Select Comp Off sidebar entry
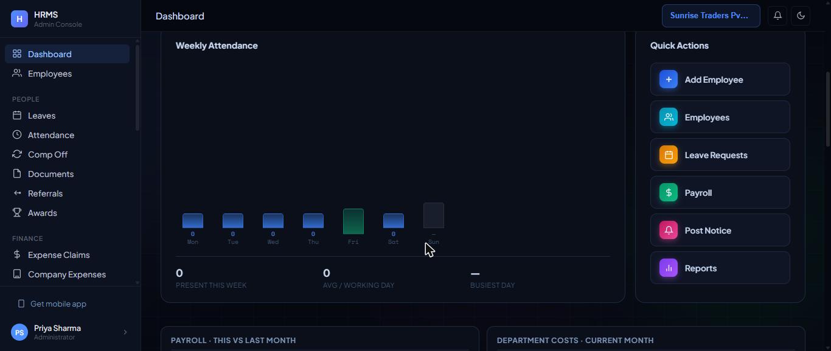 [x=67, y=155]
